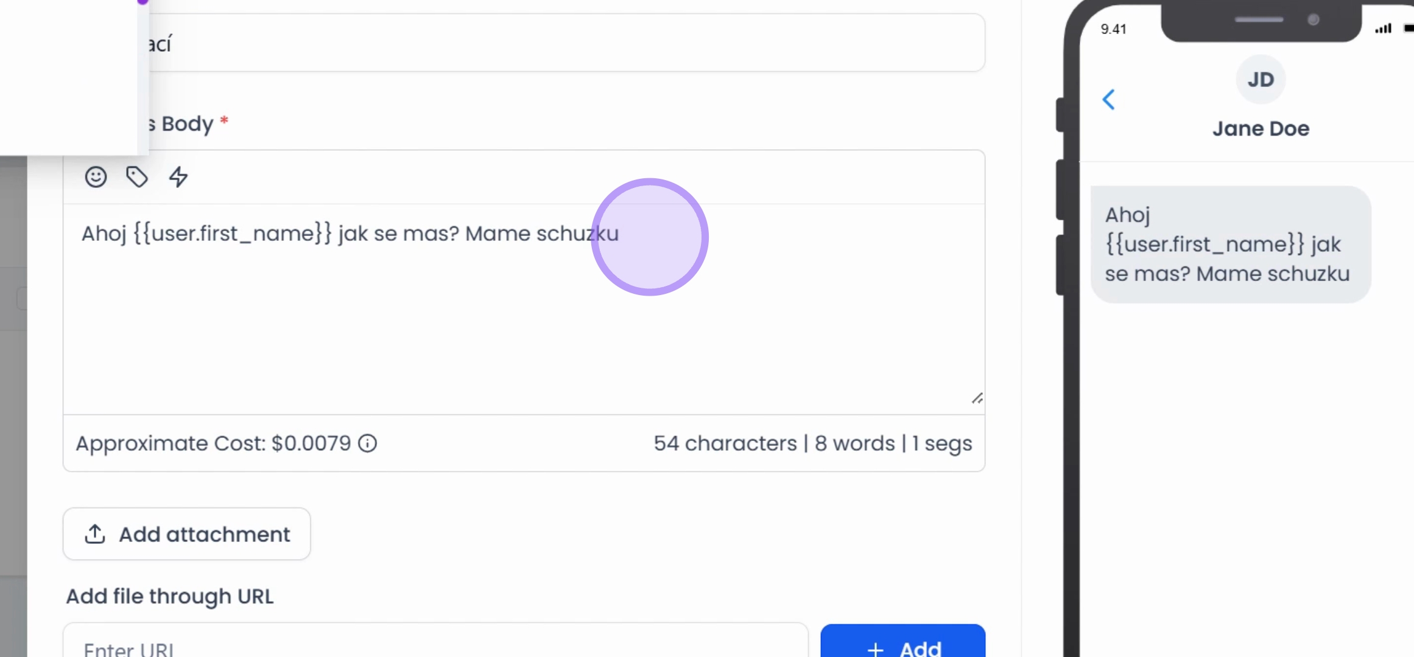Click the signal strength icon in phone preview

point(1384,28)
